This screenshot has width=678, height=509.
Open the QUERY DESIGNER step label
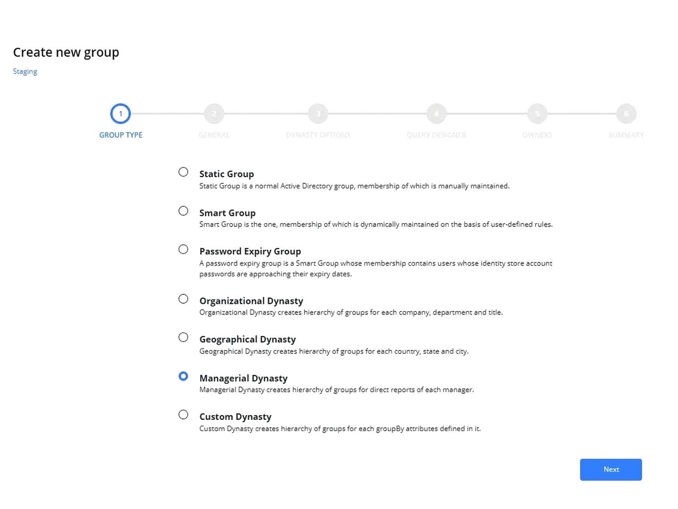click(436, 135)
